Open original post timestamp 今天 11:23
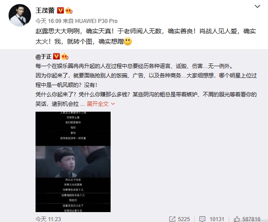The image size is (268, 222). pyautogui.click(x=48, y=219)
